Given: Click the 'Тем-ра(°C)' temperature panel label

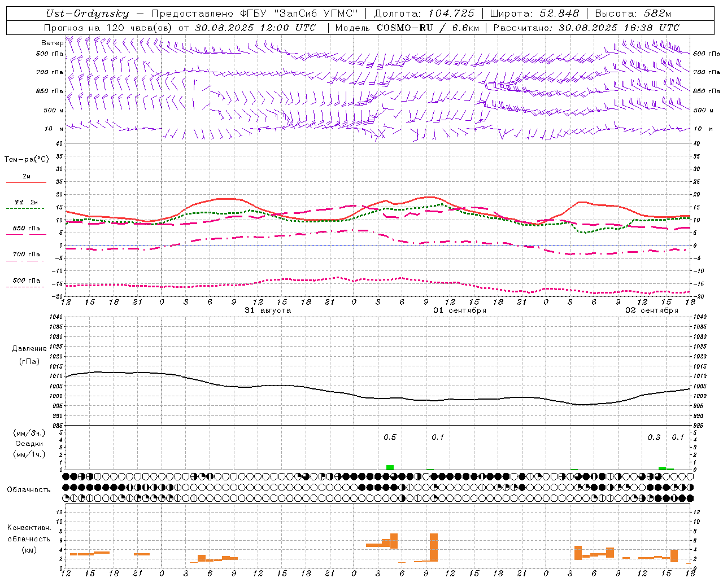Looking at the screenshot, I should click(27, 160).
